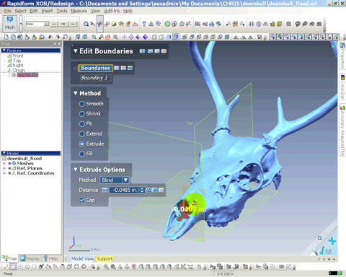Open the Measure menu

pyautogui.click(x=79, y=11)
